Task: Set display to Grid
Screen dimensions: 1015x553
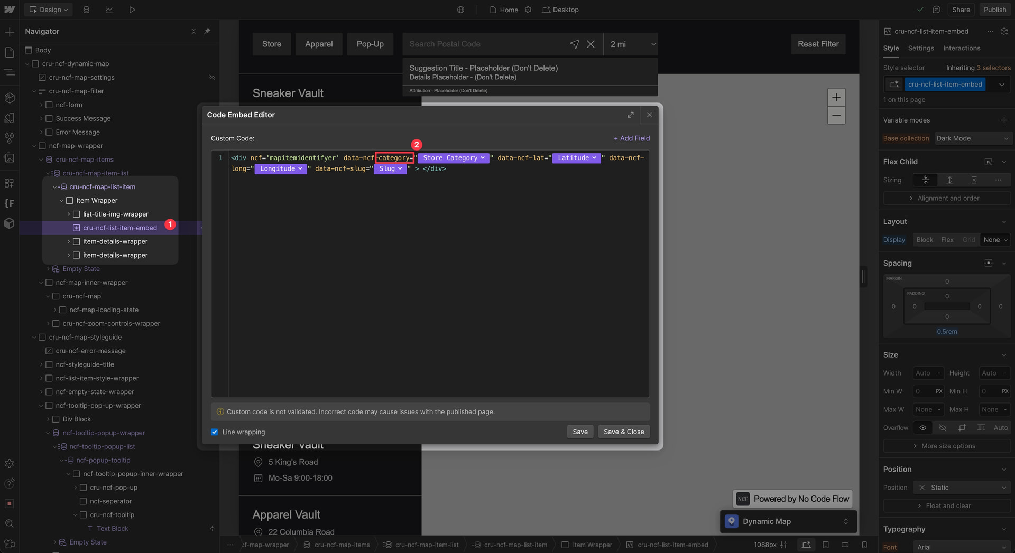Action: pos(968,240)
